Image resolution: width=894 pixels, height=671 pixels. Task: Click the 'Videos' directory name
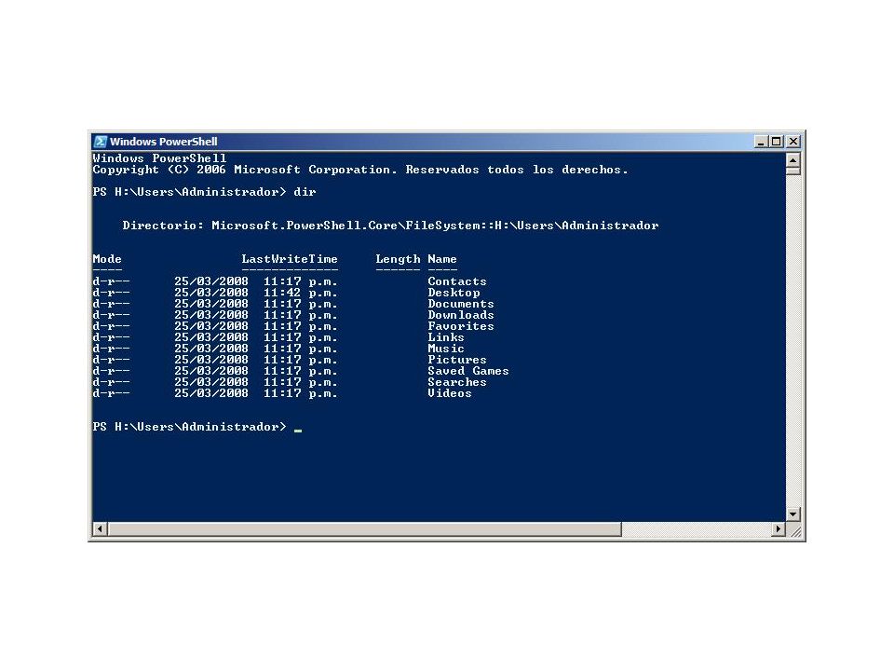(450, 393)
